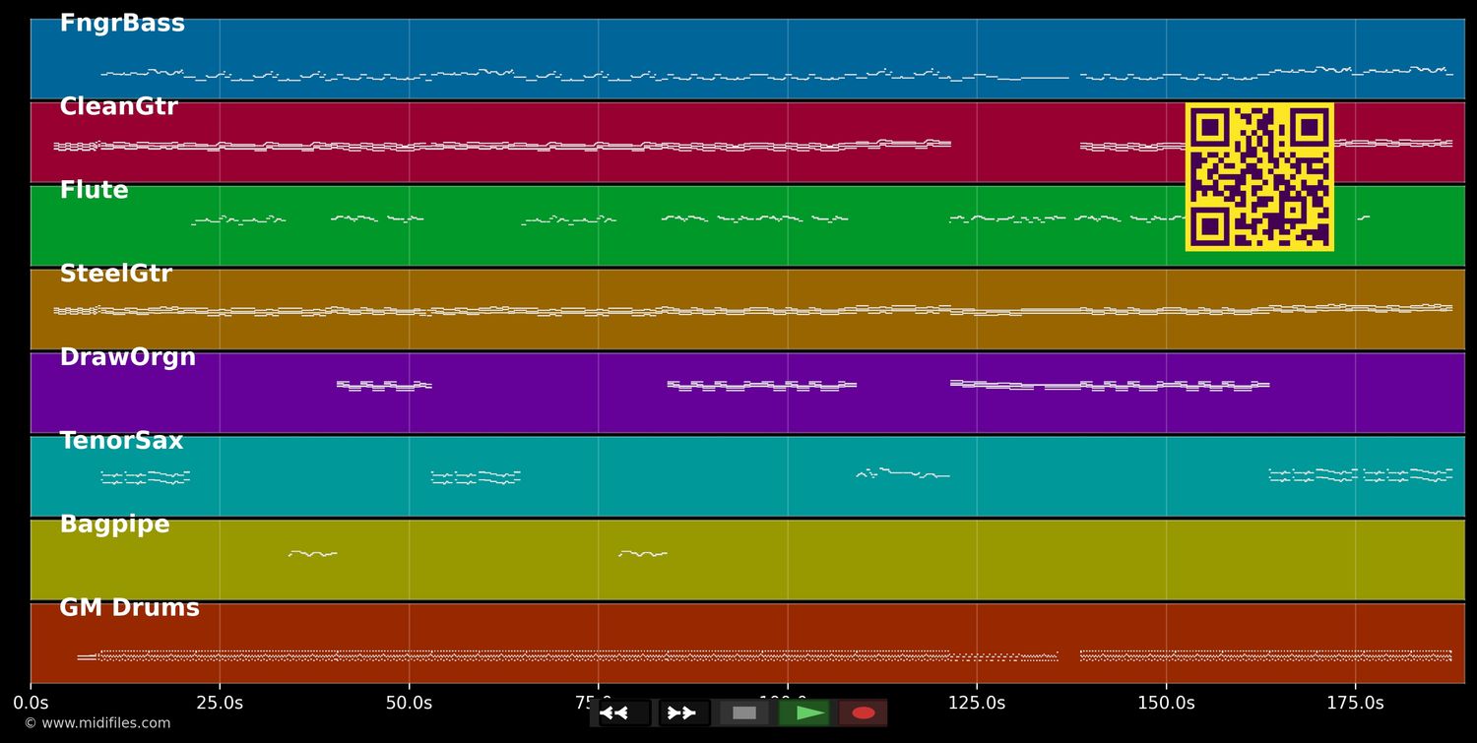Click the Flute track name
This screenshot has width=1477, height=743.
94,191
